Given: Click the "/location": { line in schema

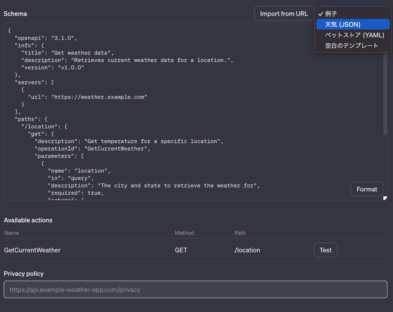Looking at the screenshot, I should pos(44,127).
